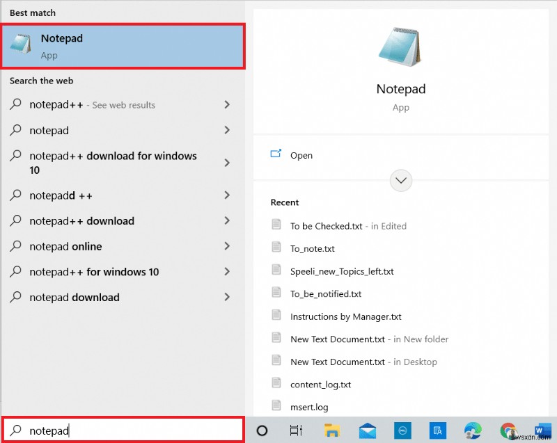Open Instructions by Manager.txt recent file
This screenshot has width=557, height=443.
point(346,316)
